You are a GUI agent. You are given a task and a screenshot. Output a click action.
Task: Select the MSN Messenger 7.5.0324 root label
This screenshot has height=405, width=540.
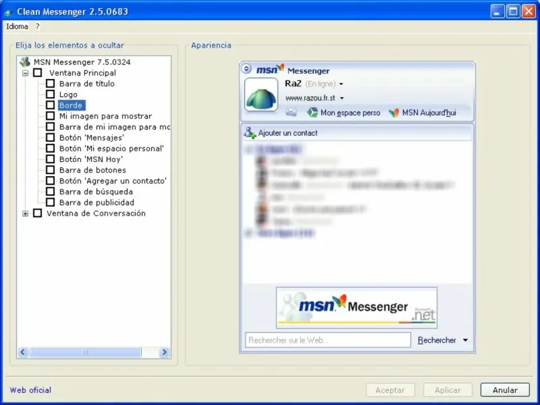(82, 62)
